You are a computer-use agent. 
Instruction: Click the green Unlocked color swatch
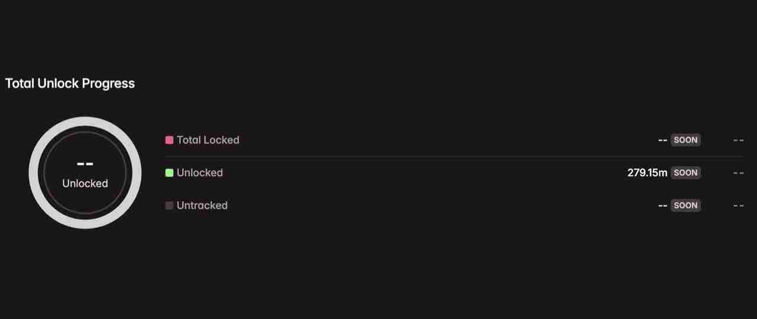pyautogui.click(x=169, y=172)
